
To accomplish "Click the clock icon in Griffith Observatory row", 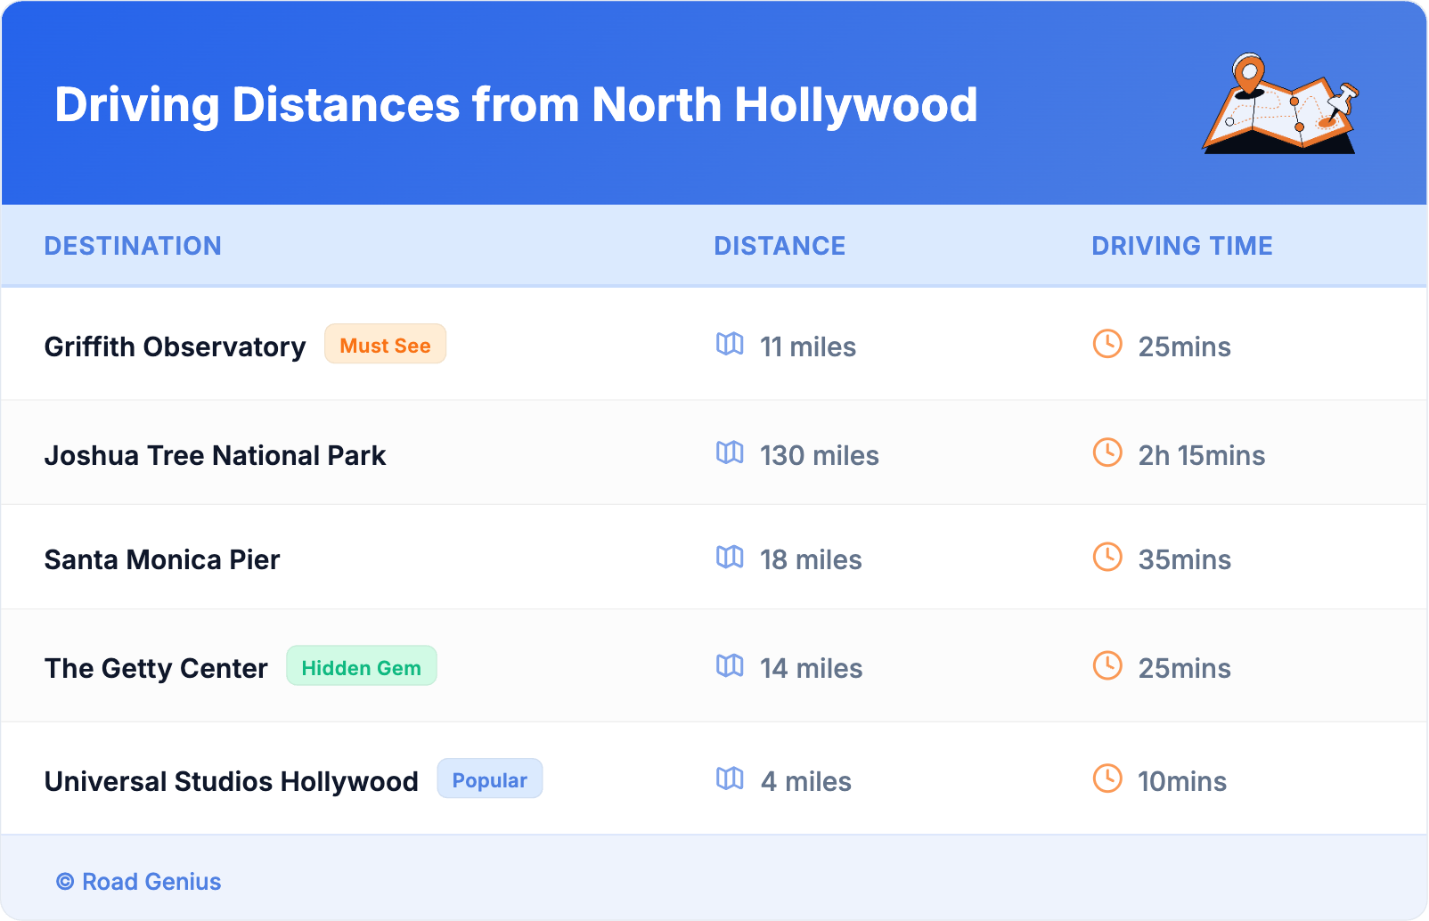I will click(1107, 344).
